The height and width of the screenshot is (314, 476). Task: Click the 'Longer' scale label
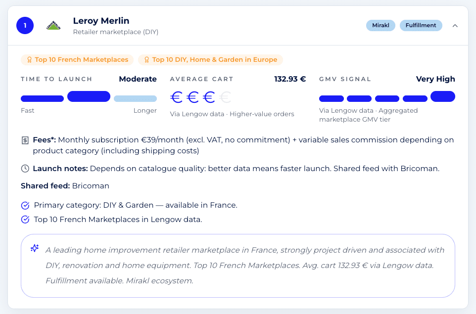[145, 111]
